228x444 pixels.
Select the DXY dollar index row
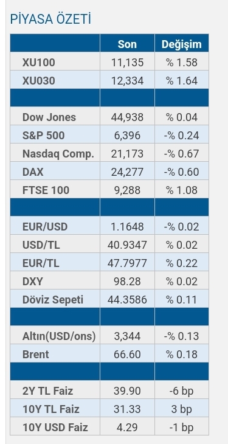[x=109, y=282]
